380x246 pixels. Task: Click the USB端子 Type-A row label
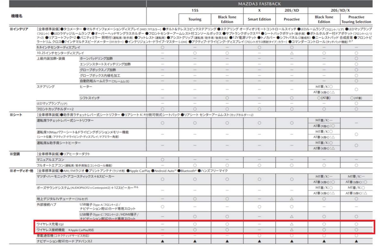(x=108, y=207)
